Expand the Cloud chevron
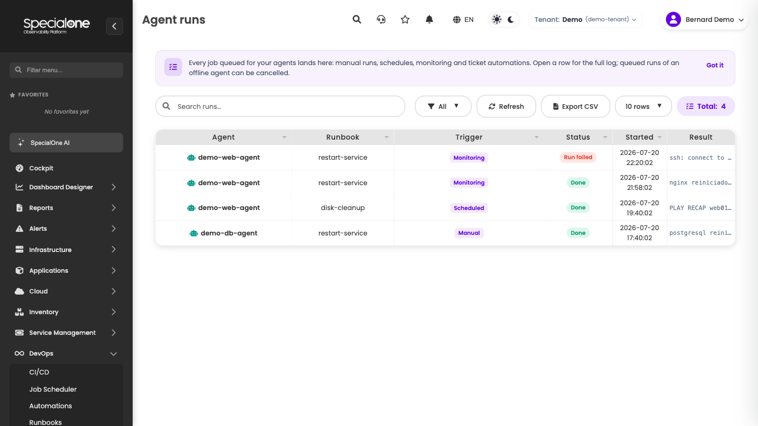 pos(114,291)
